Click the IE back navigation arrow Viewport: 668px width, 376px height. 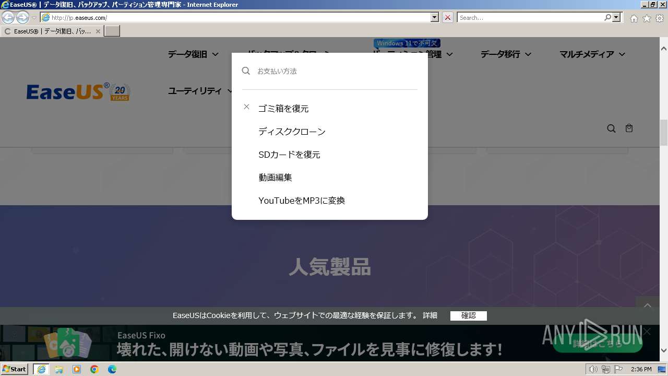pyautogui.click(x=8, y=18)
